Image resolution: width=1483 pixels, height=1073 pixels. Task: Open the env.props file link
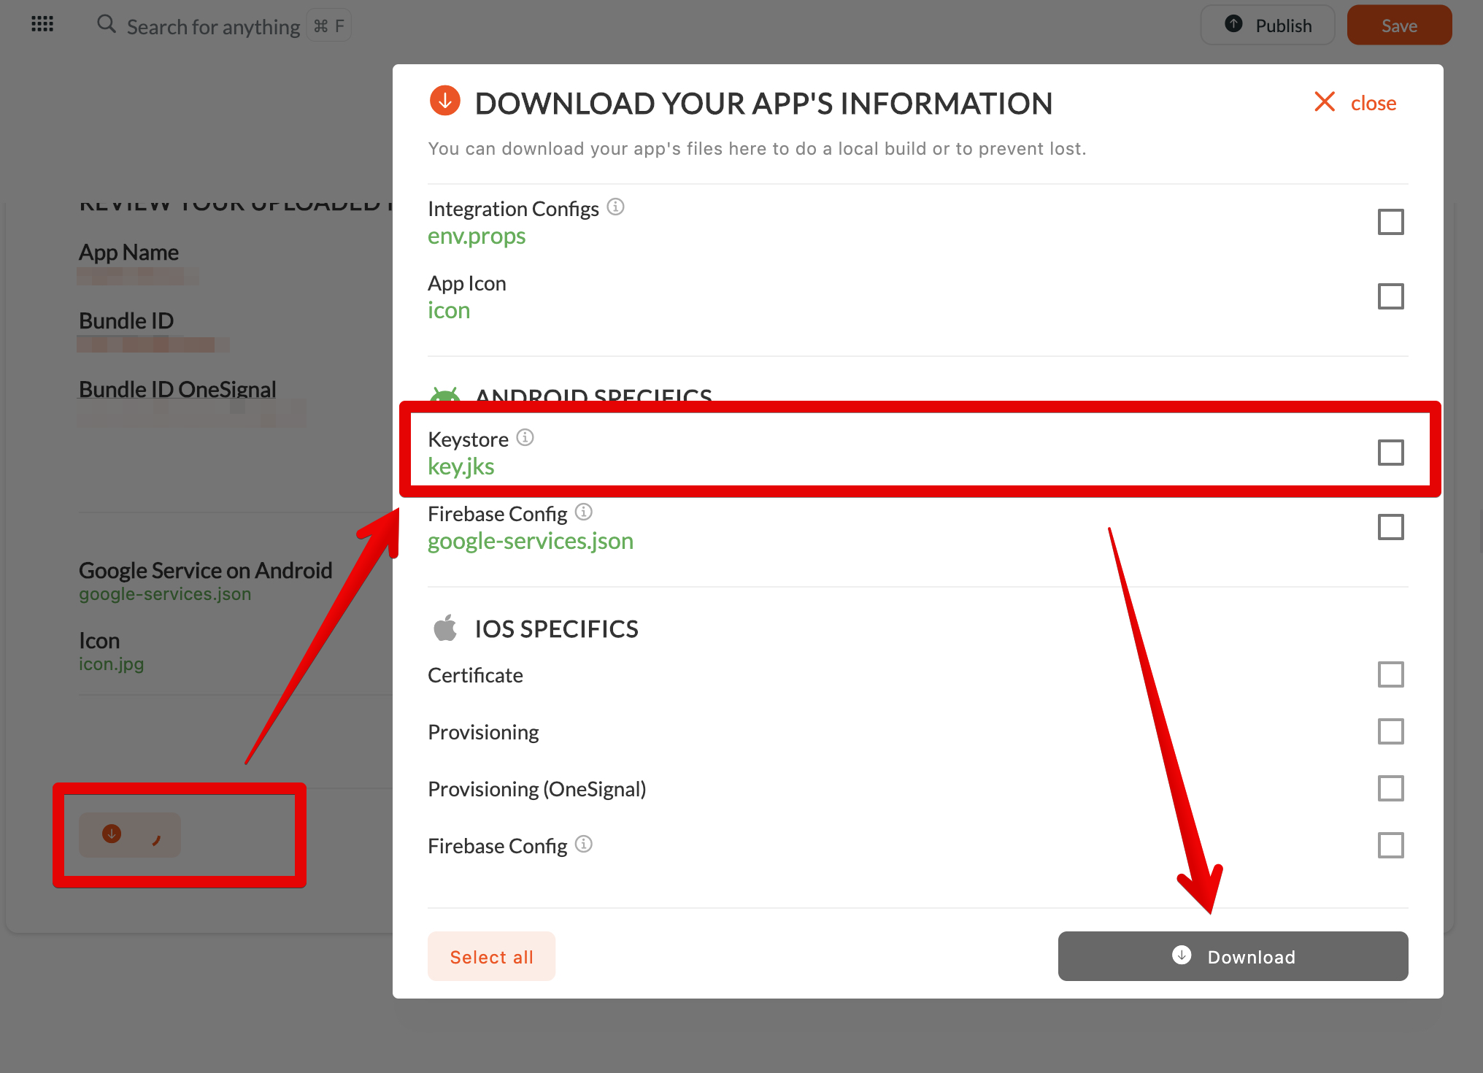[x=477, y=236]
